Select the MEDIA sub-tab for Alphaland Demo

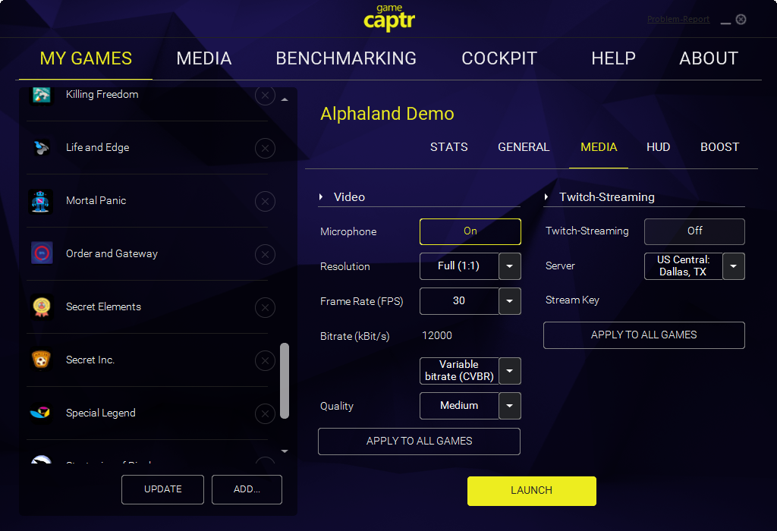pyautogui.click(x=599, y=147)
